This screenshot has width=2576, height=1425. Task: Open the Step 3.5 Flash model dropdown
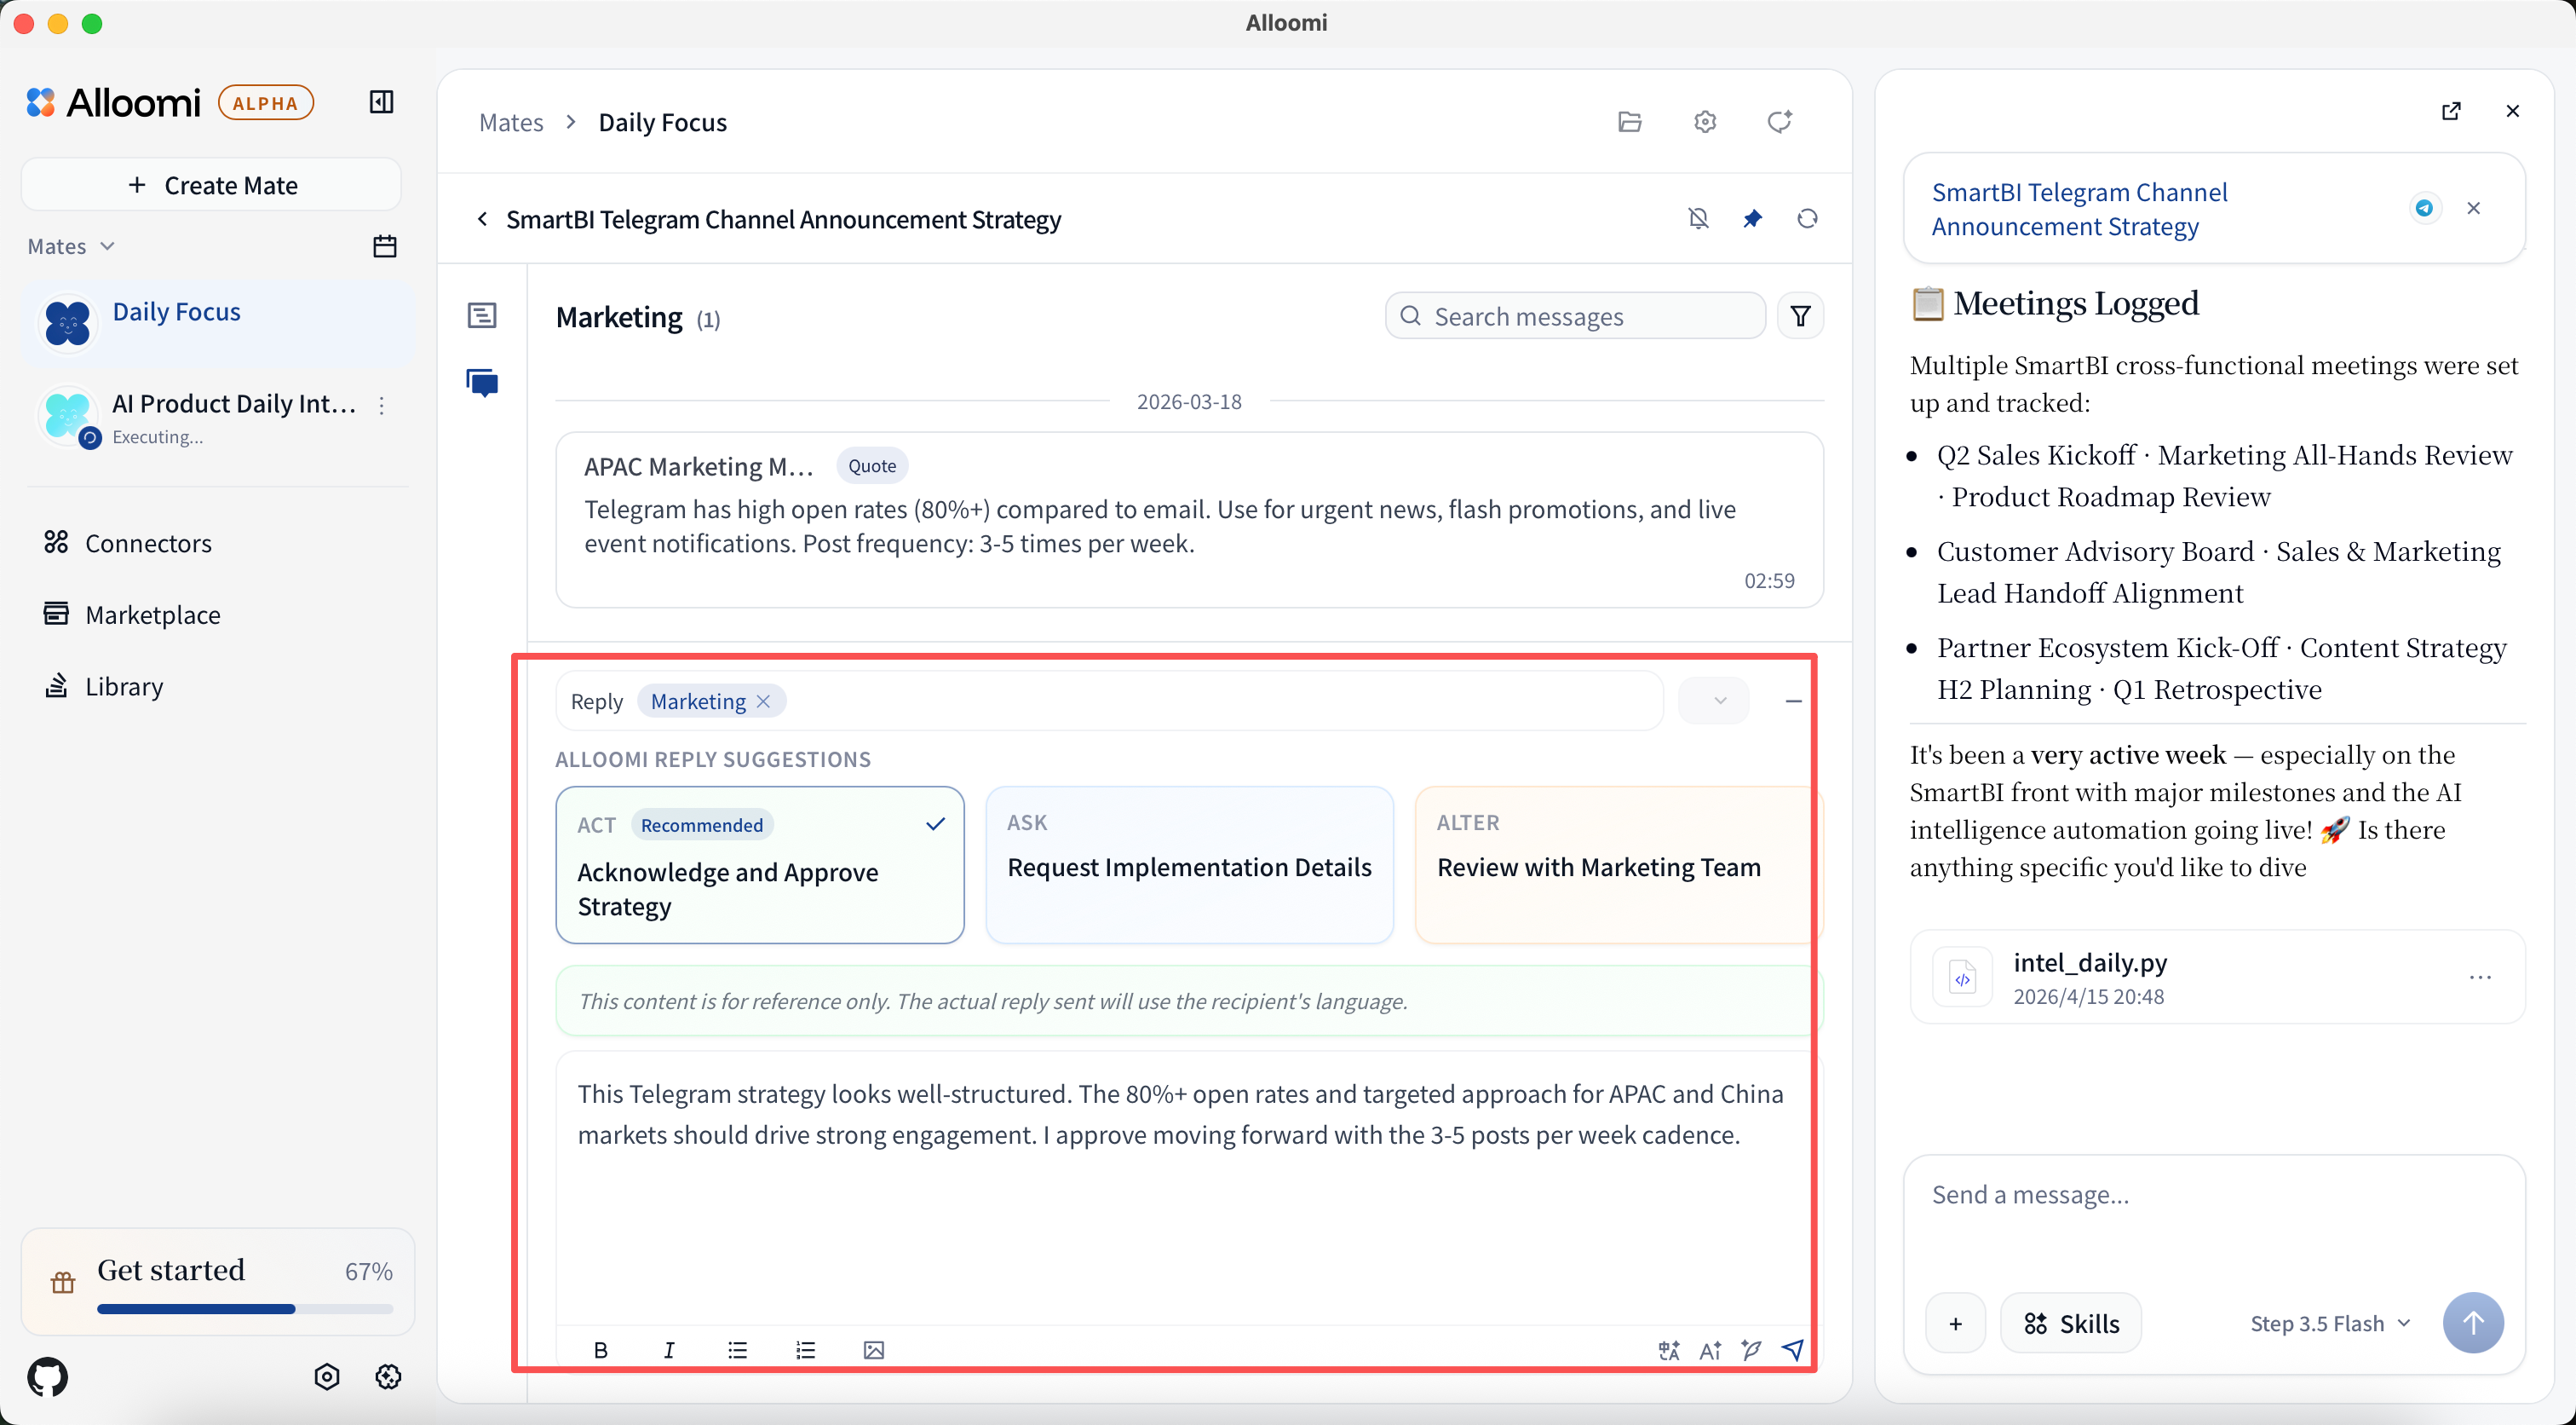tap(2330, 1323)
